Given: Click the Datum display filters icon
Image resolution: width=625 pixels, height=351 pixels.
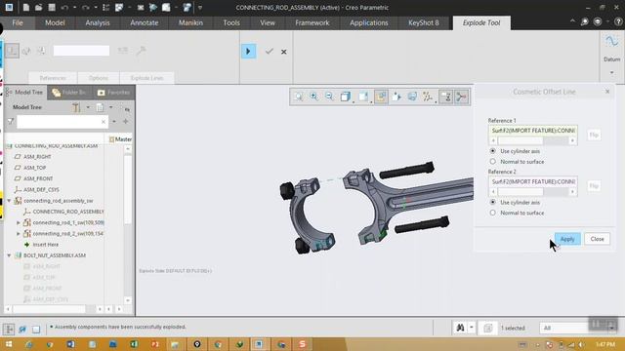Looking at the screenshot, I should [428, 97].
